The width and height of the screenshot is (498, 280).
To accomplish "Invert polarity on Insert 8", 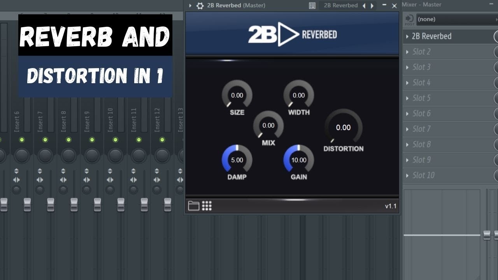I will pos(63,171).
